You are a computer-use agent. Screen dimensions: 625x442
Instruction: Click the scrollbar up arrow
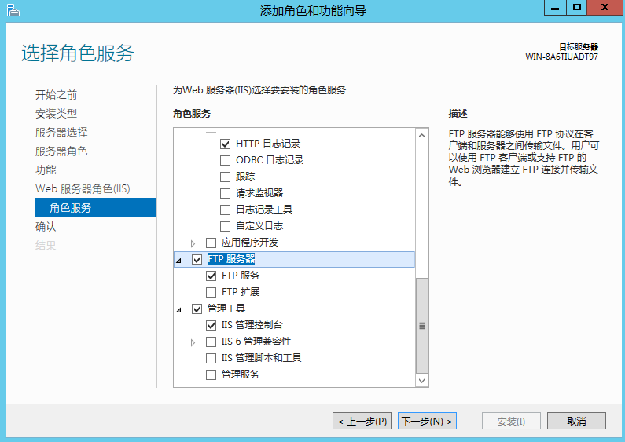(x=422, y=135)
